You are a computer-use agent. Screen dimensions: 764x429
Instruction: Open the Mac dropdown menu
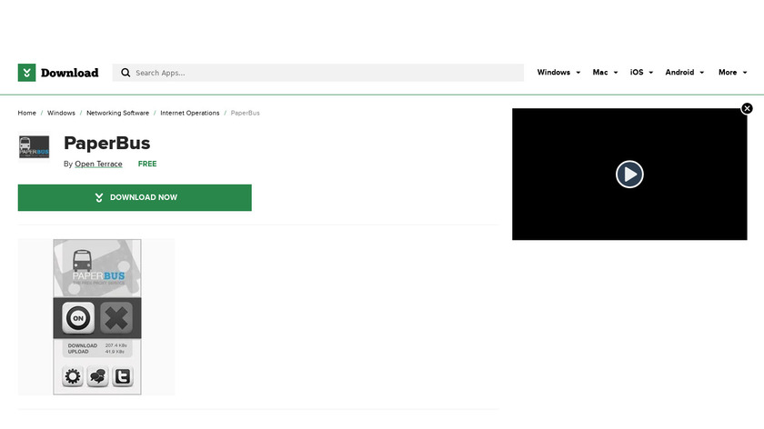605,72
